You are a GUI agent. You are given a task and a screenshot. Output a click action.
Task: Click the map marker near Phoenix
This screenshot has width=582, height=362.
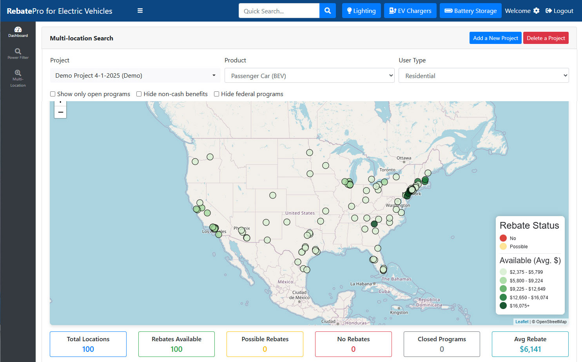point(241,231)
